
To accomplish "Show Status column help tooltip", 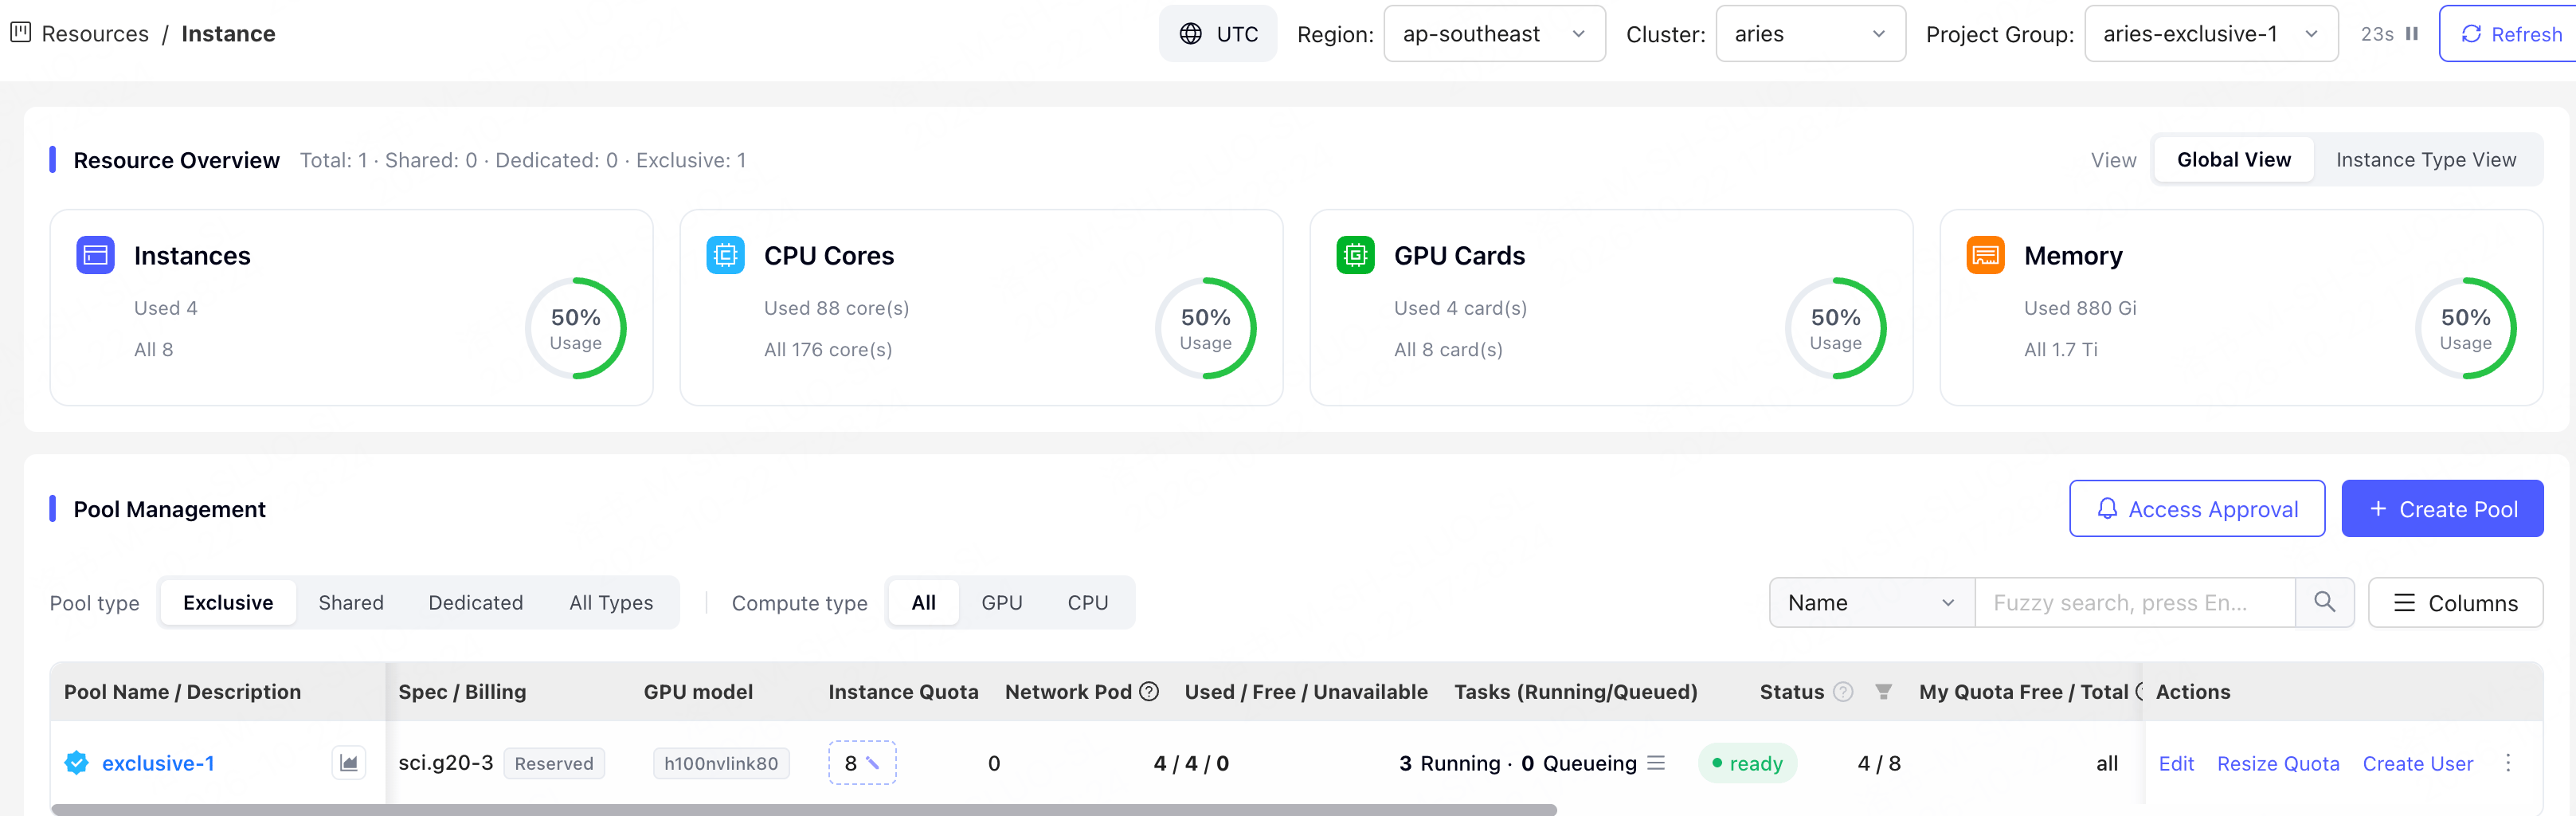I will 1843,691.
